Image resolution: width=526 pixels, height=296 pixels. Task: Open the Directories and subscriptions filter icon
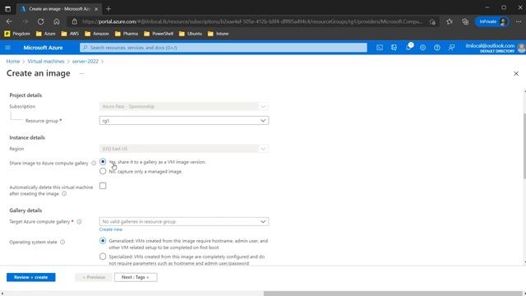tap(394, 48)
